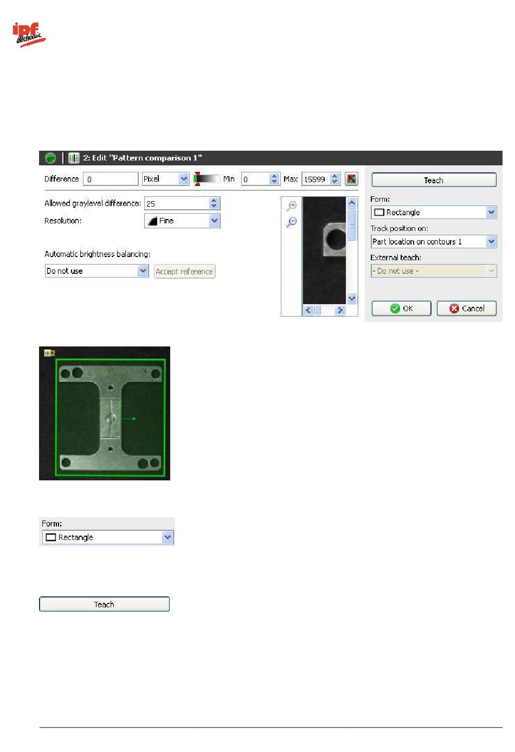The height and width of the screenshot is (752, 515).
Task: Click the green status indicator icon
Action: coord(50,158)
